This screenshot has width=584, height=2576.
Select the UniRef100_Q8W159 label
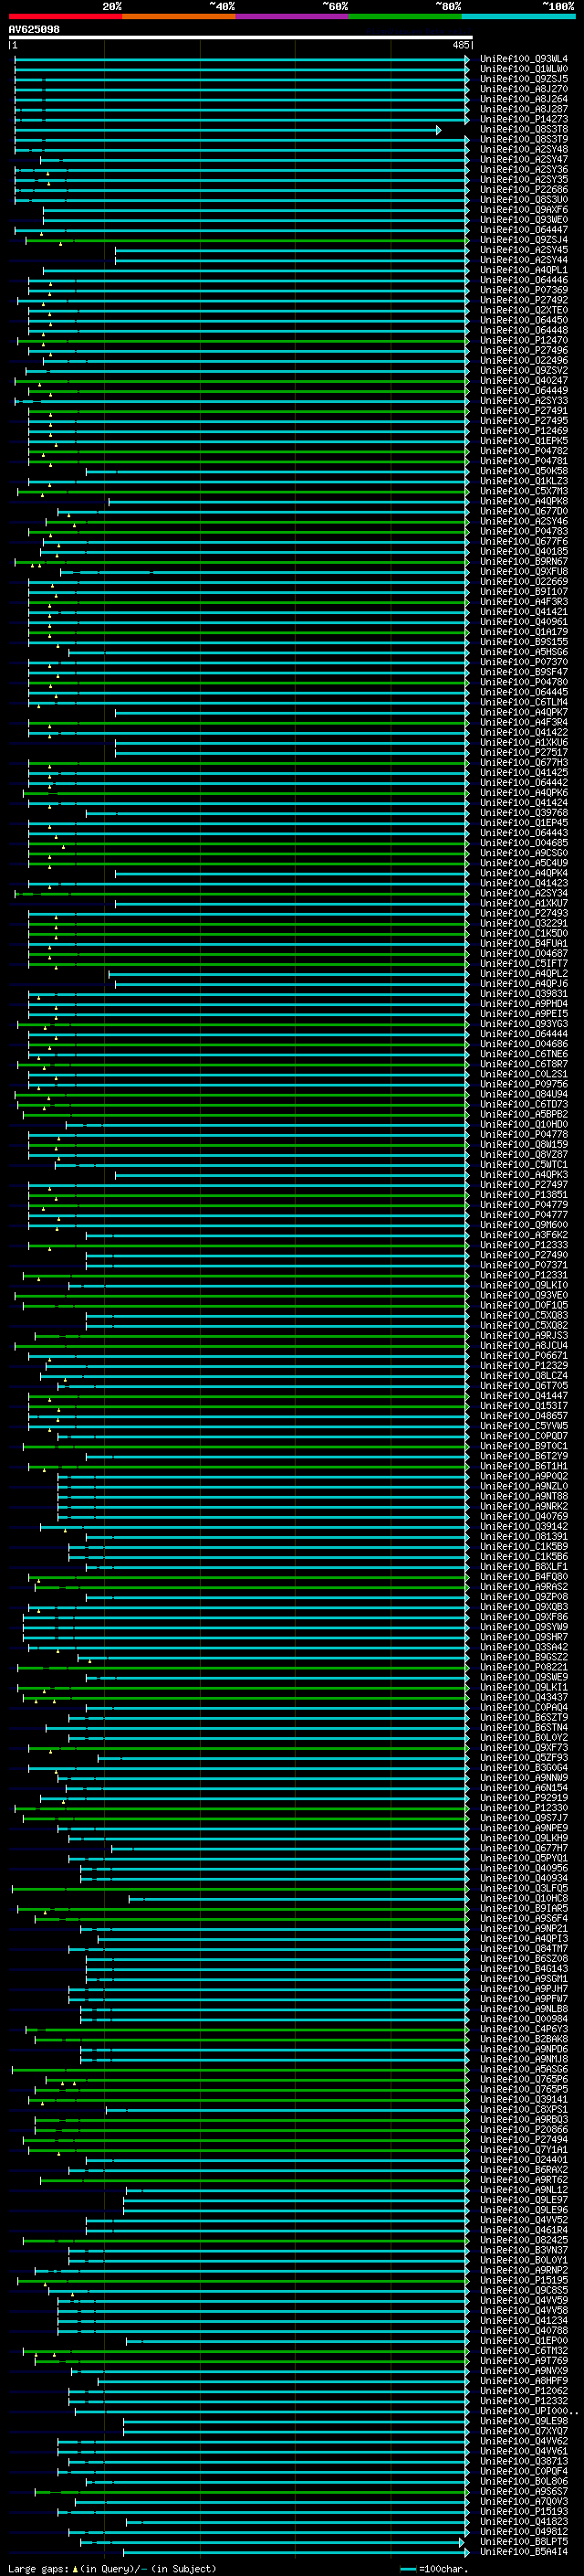coord(523,1144)
